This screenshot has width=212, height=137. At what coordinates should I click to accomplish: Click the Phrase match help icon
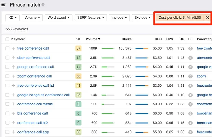click(43, 5)
